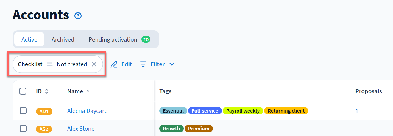This screenshot has height=136, width=393.
Task: Open the Aleena Daycare account link
Action: pos(87,111)
